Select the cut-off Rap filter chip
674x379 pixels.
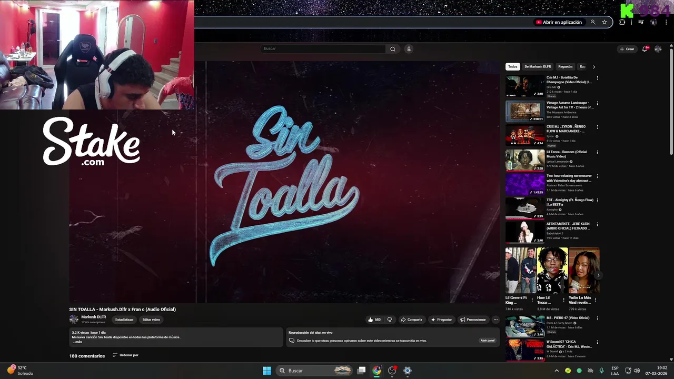click(582, 67)
